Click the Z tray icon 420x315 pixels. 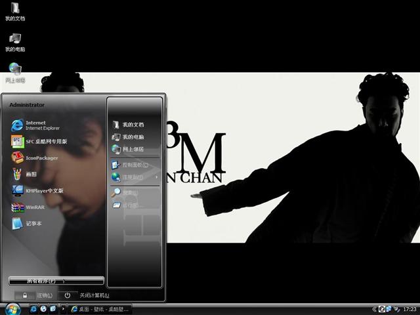382,309
